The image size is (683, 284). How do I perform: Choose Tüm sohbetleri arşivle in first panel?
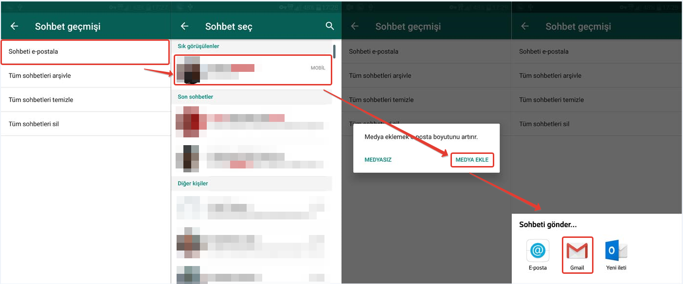click(x=86, y=76)
